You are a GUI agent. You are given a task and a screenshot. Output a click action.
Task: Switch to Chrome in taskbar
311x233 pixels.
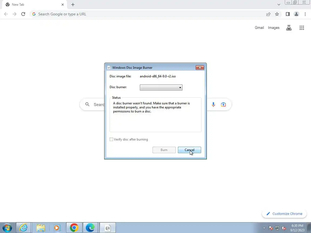tap(74, 228)
